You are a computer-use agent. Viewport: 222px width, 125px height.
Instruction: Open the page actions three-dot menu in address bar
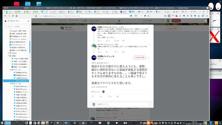point(142,16)
